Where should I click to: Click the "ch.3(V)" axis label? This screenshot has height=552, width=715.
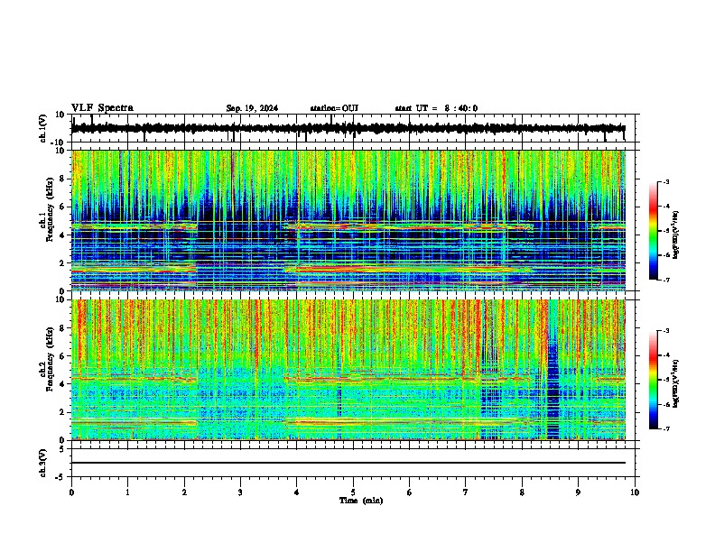(x=43, y=463)
